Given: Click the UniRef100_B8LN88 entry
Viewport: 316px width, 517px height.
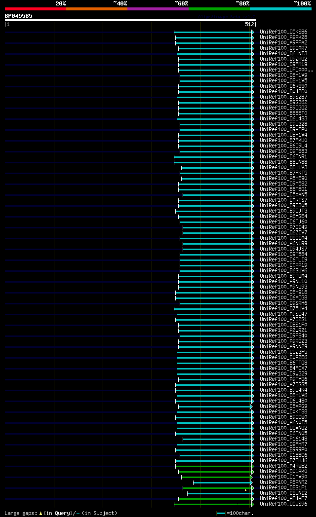Looking at the screenshot, I should pyautogui.click(x=283, y=162).
